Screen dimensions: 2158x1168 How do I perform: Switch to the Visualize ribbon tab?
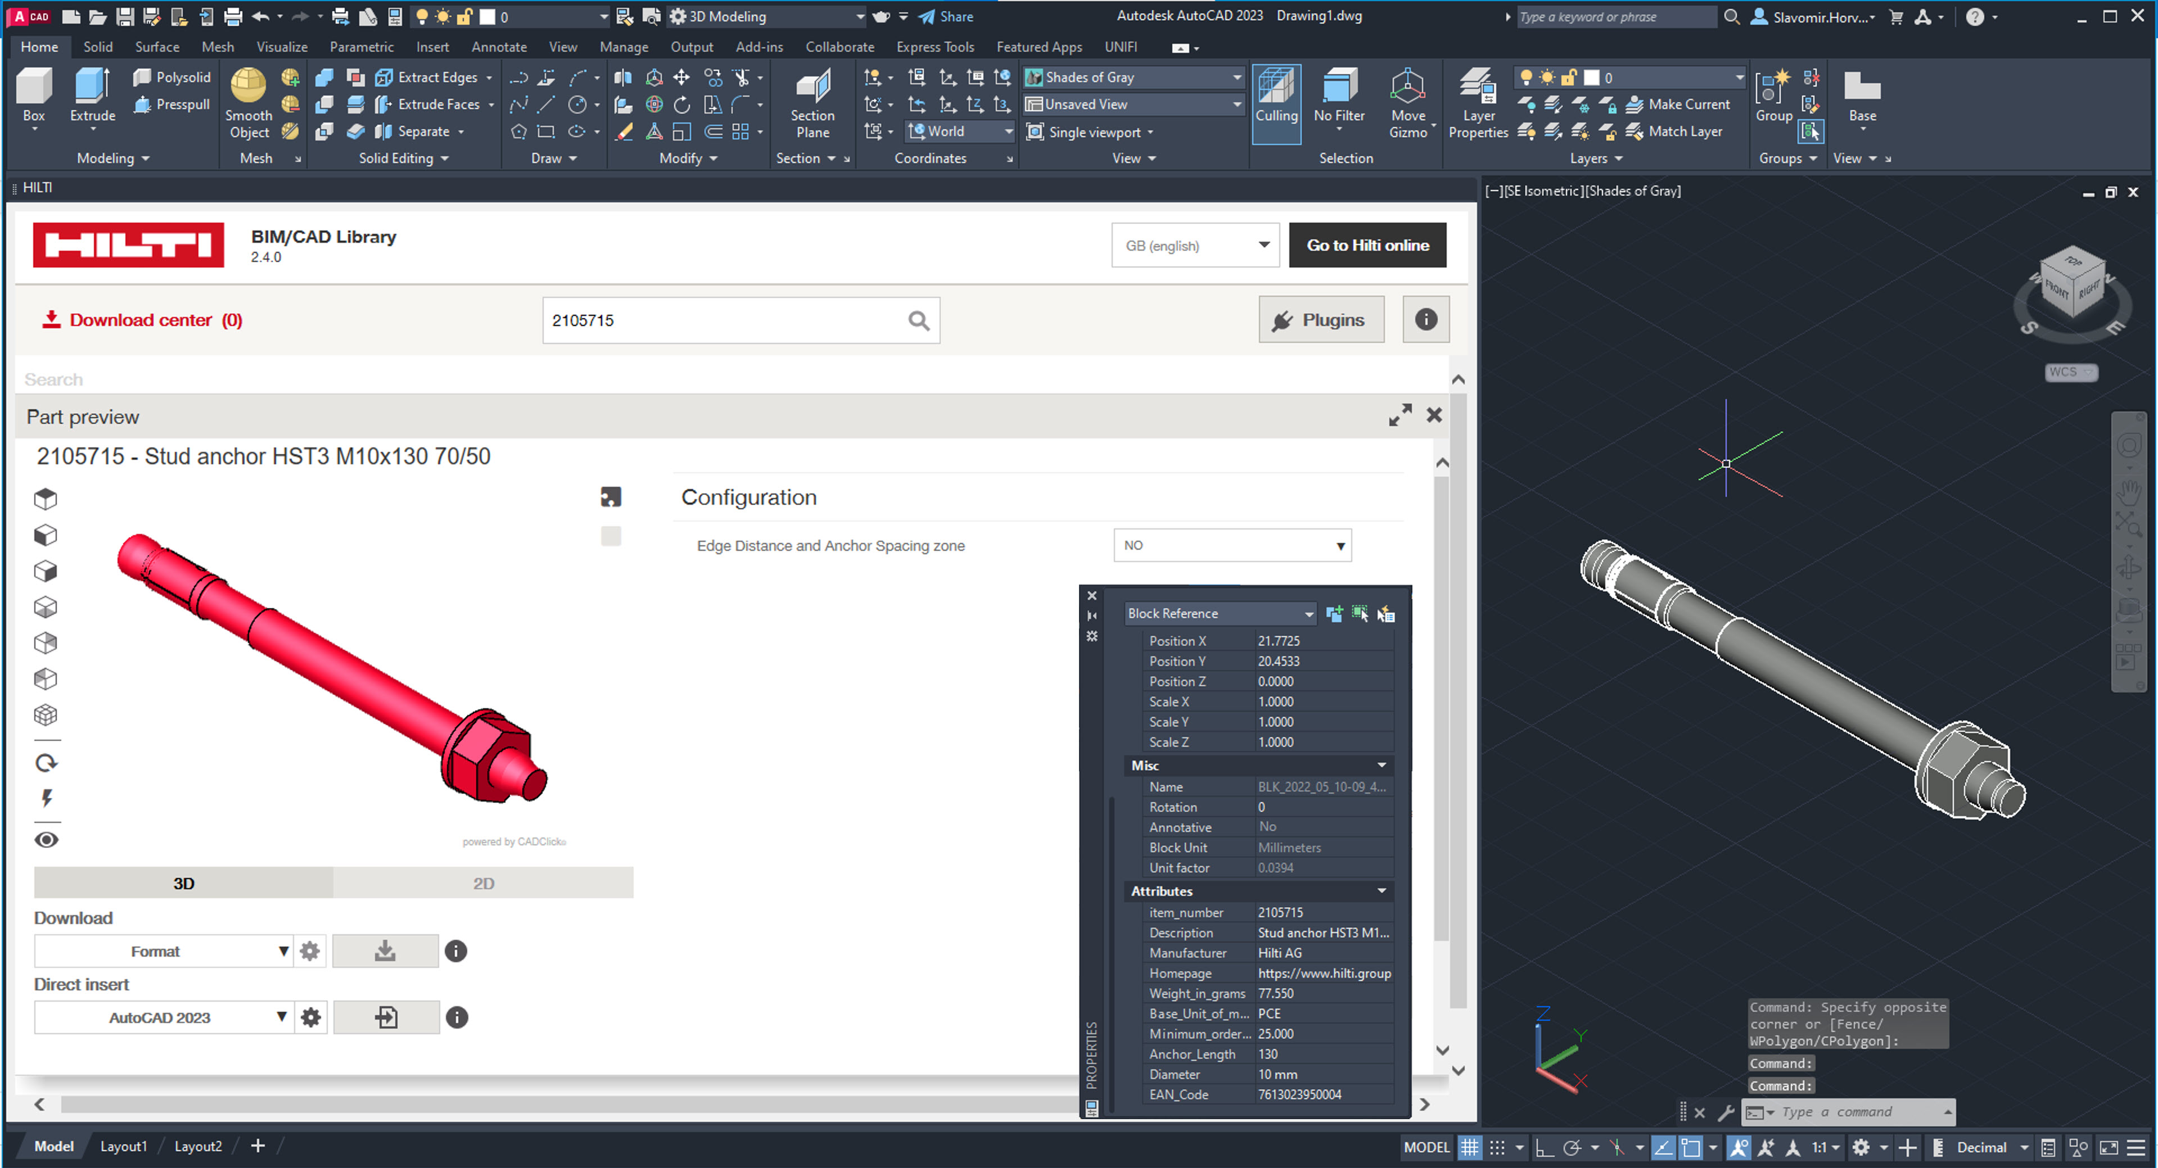coord(282,47)
